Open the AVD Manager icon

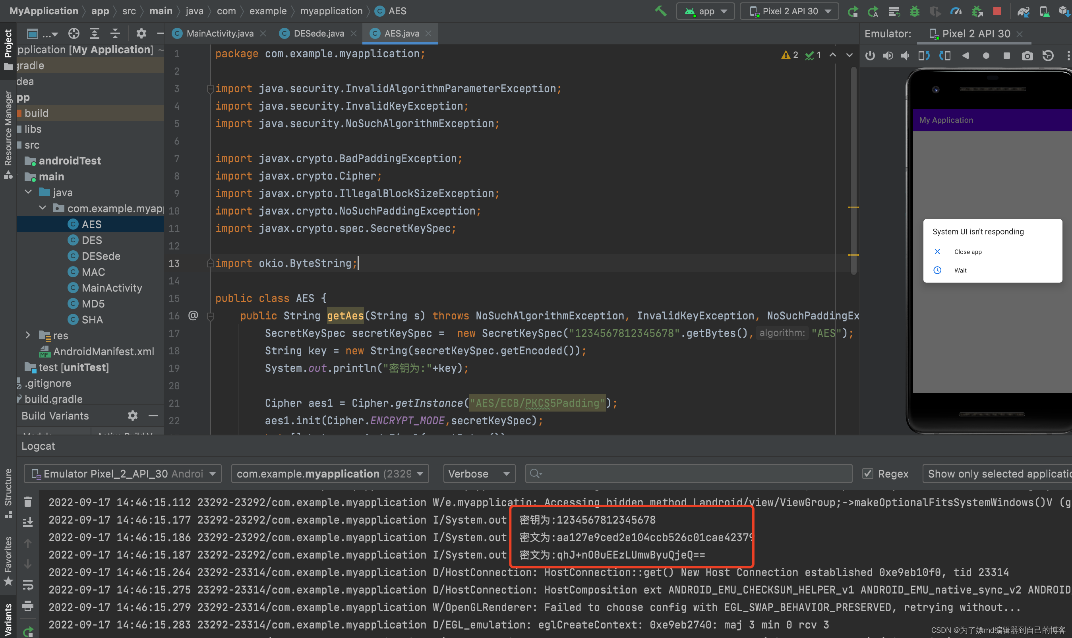[x=1044, y=11]
